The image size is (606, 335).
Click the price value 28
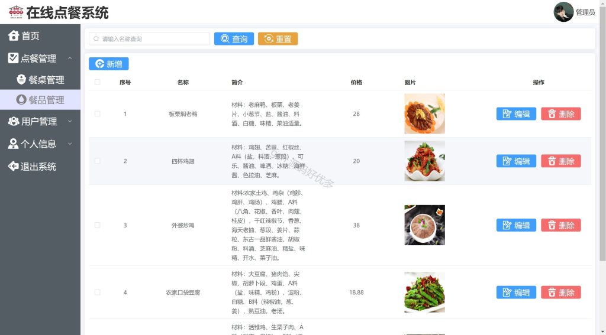[x=356, y=114]
